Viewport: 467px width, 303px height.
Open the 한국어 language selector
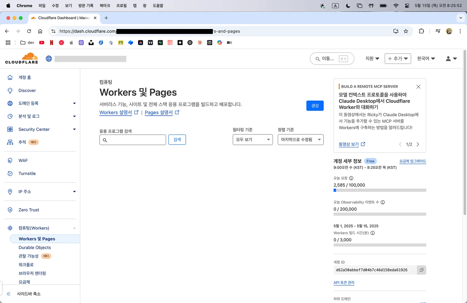[x=426, y=59]
